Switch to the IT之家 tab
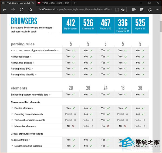 [x=54, y=3]
